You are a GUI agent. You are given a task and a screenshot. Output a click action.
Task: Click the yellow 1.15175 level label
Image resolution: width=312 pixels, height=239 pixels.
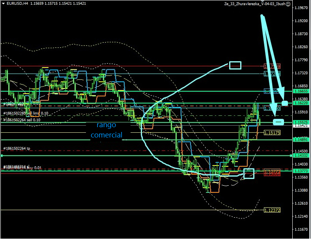(x=272, y=133)
